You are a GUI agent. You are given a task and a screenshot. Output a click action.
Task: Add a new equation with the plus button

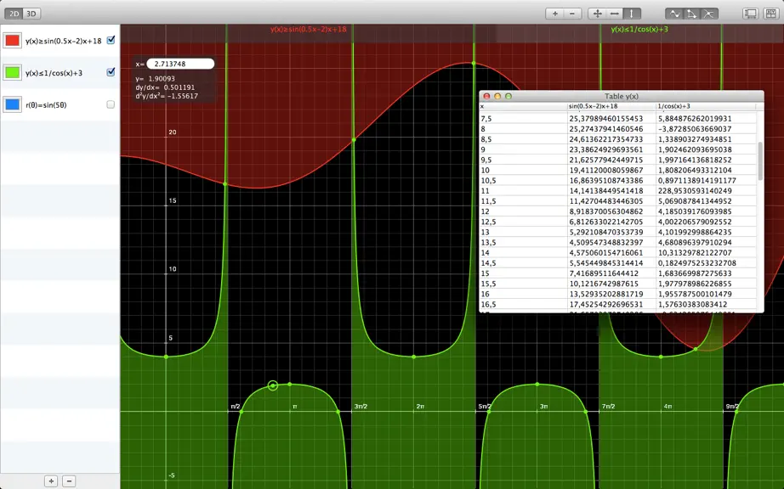tap(51, 481)
